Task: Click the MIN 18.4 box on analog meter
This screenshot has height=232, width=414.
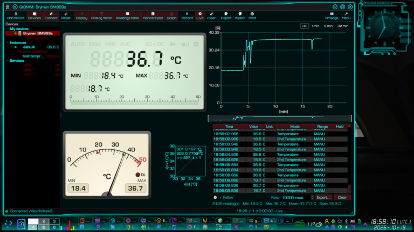Action: (78, 189)
